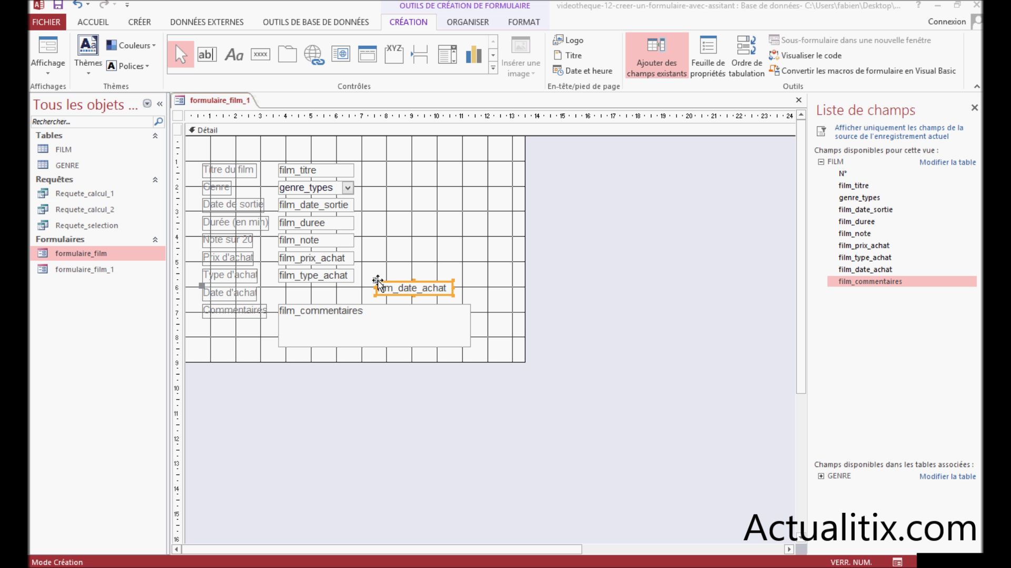Screen dimensions: 1011x568
Task: Open the Couleurs dropdown
Action: click(131, 45)
